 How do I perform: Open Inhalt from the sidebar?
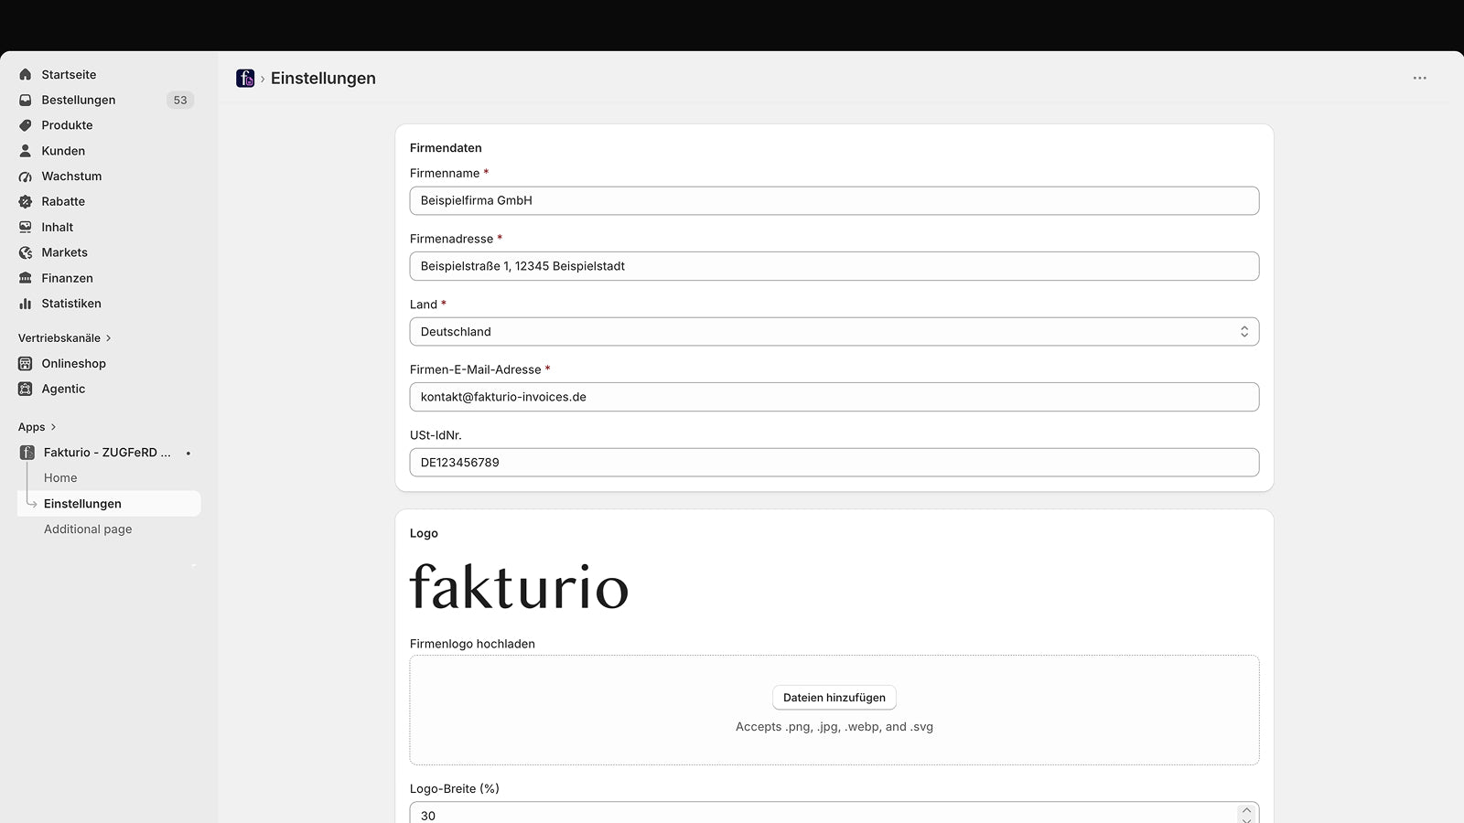pos(57,227)
